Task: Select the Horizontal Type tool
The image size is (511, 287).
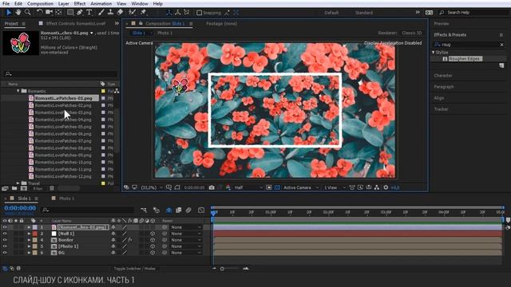Action: click(x=89, y=13)
